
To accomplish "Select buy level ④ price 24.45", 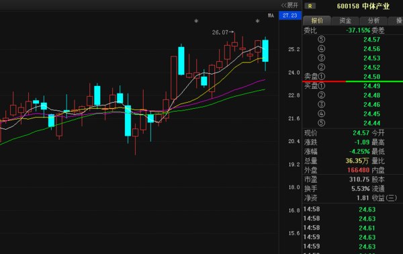I will coord(371,114).
